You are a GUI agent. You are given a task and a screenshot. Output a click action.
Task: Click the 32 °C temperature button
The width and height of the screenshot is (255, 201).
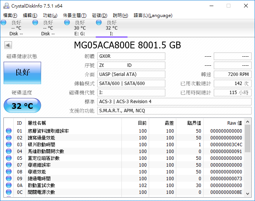point(22,105)
